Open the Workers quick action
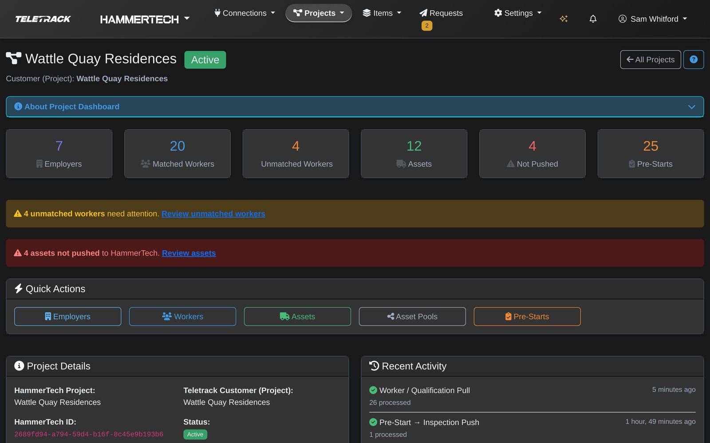710x443 pixels. [x=182, y=316]
